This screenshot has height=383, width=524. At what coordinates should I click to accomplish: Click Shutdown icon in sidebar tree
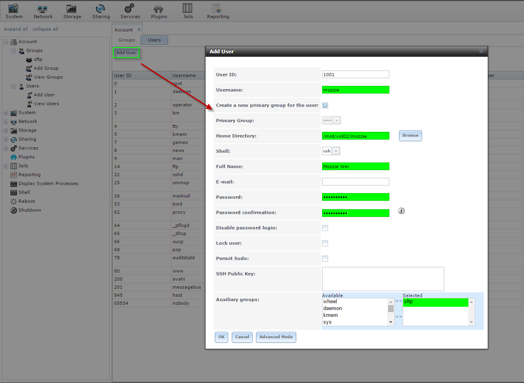click(14, 210)
